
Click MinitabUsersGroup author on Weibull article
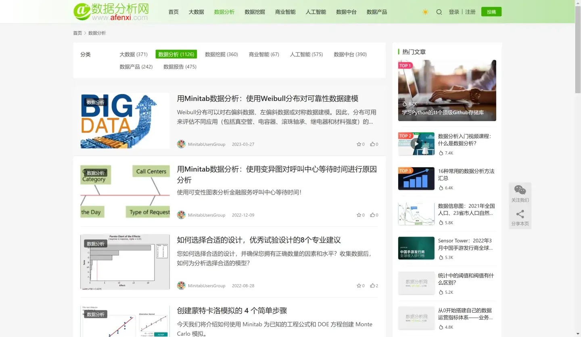tap(207, 144)
